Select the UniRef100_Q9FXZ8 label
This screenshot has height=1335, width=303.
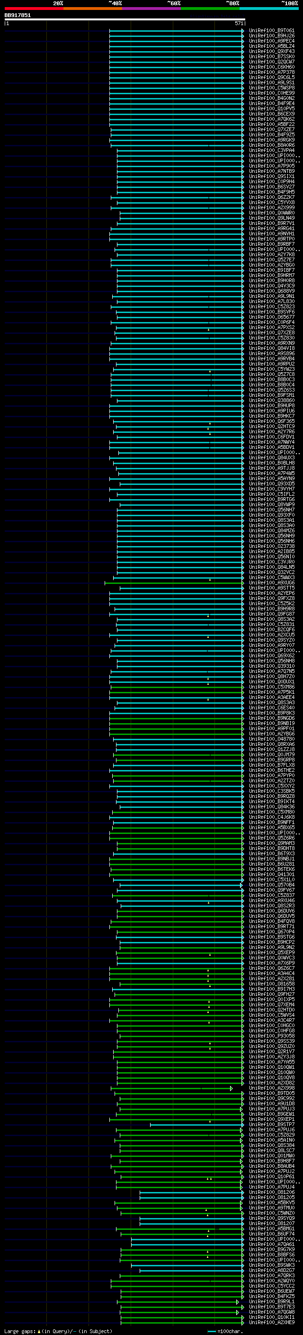[x=271, y=599]
